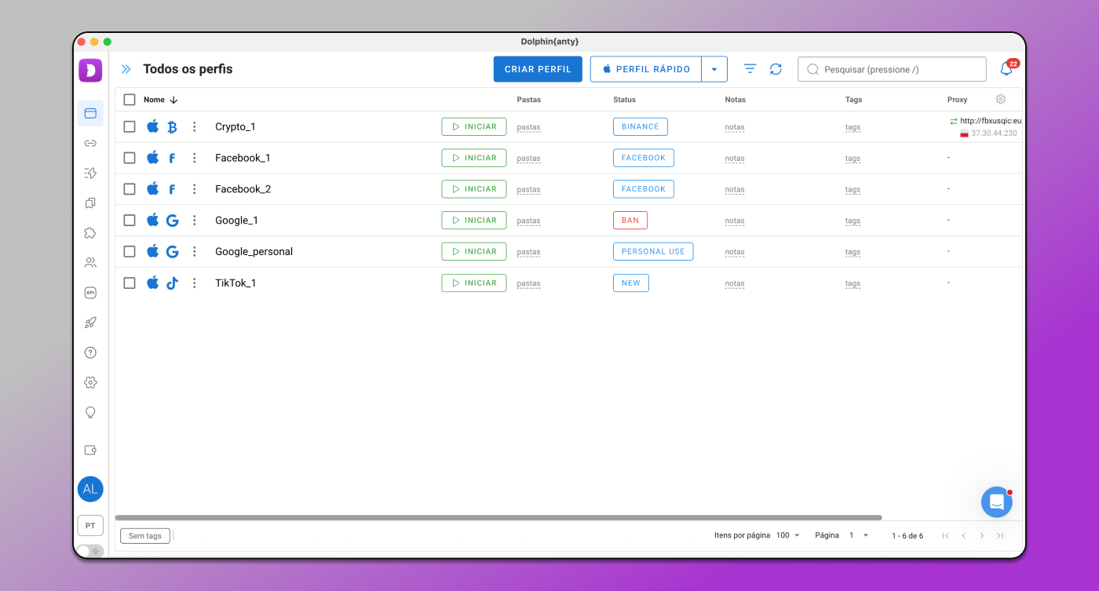
Task: Click the Crypto_1 proxy address
Action: tap(991, 121)
